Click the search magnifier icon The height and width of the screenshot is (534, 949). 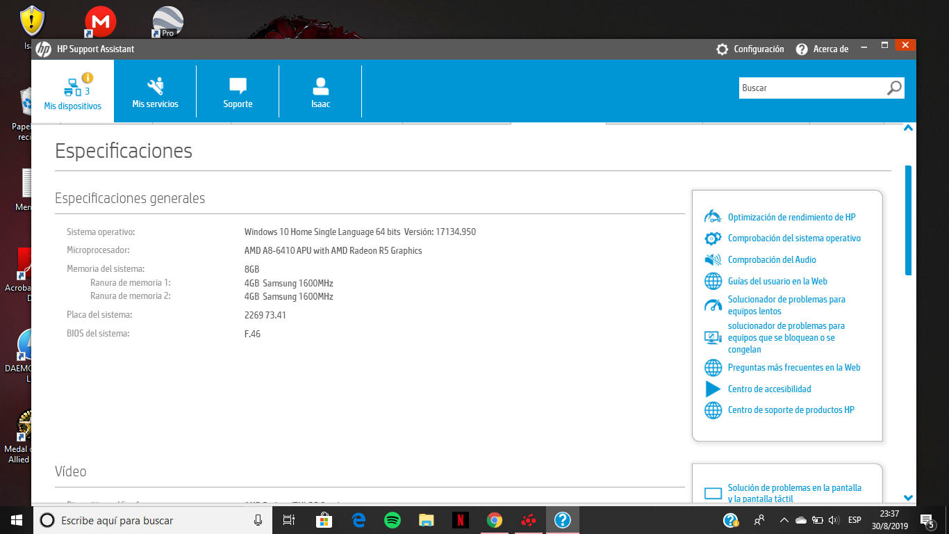(x=894, y=88)
